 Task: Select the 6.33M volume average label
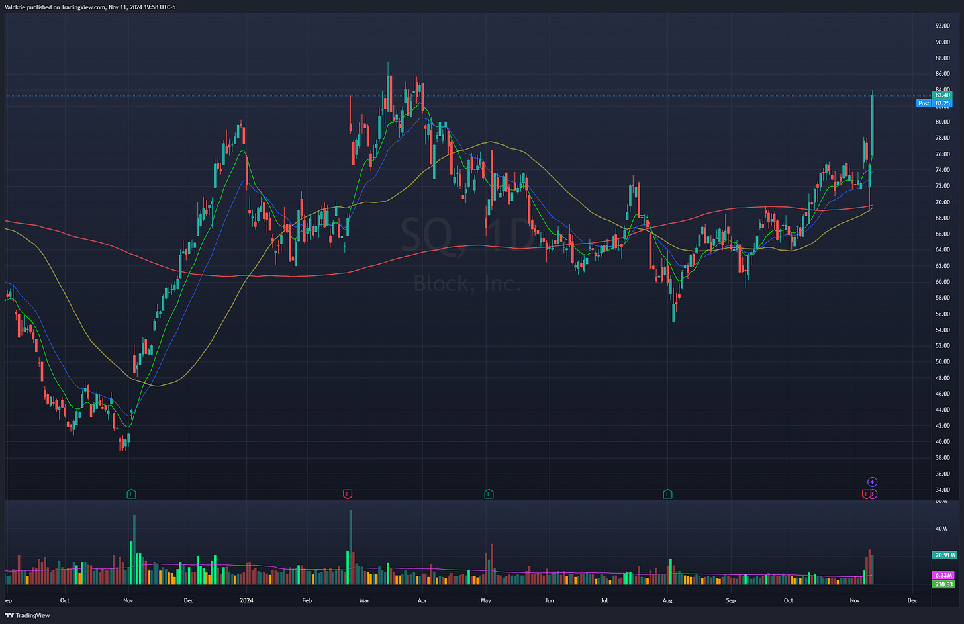tap(942, 576)
